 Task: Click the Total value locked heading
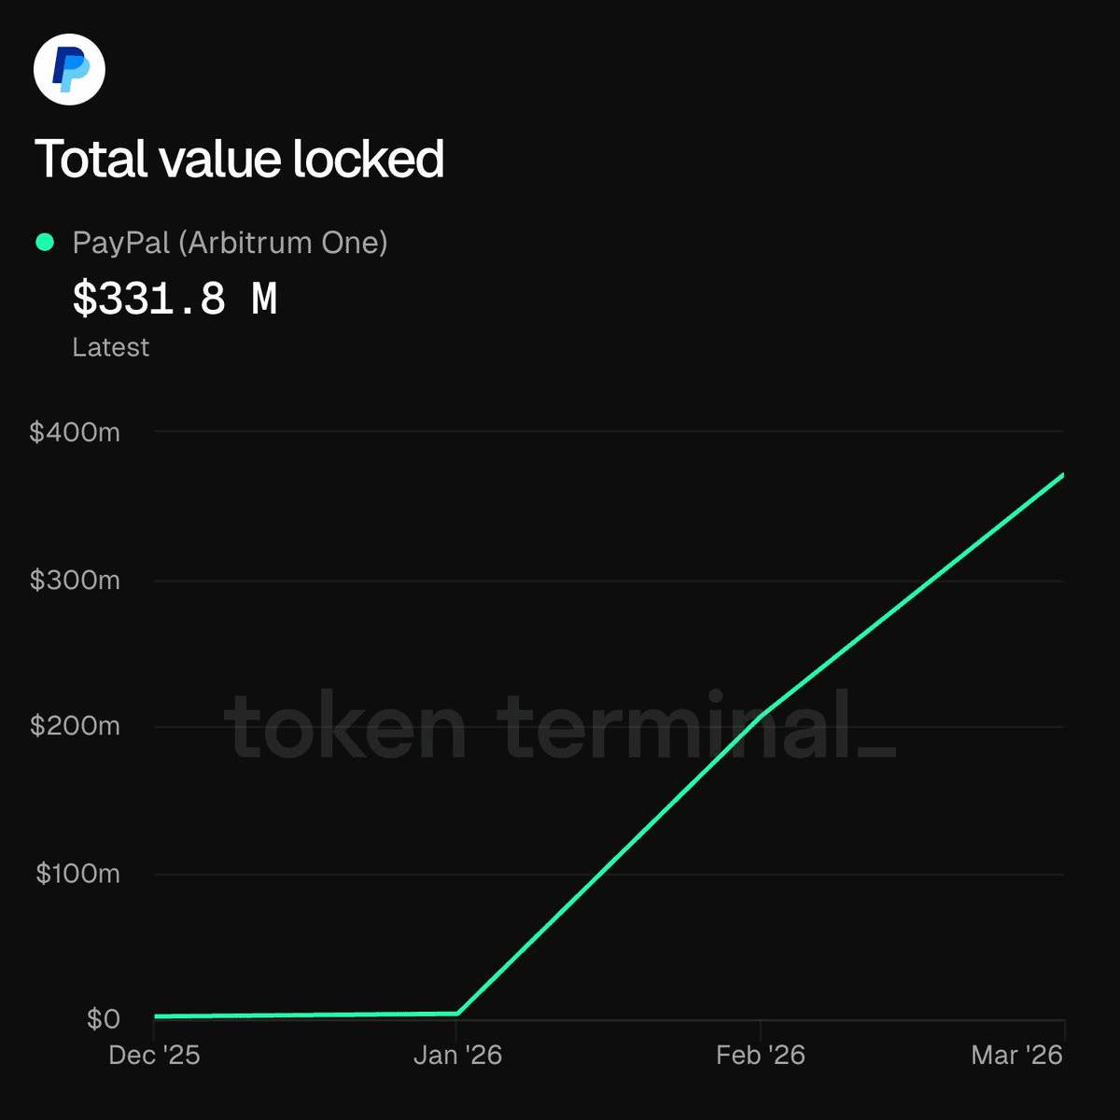(239, 159)
